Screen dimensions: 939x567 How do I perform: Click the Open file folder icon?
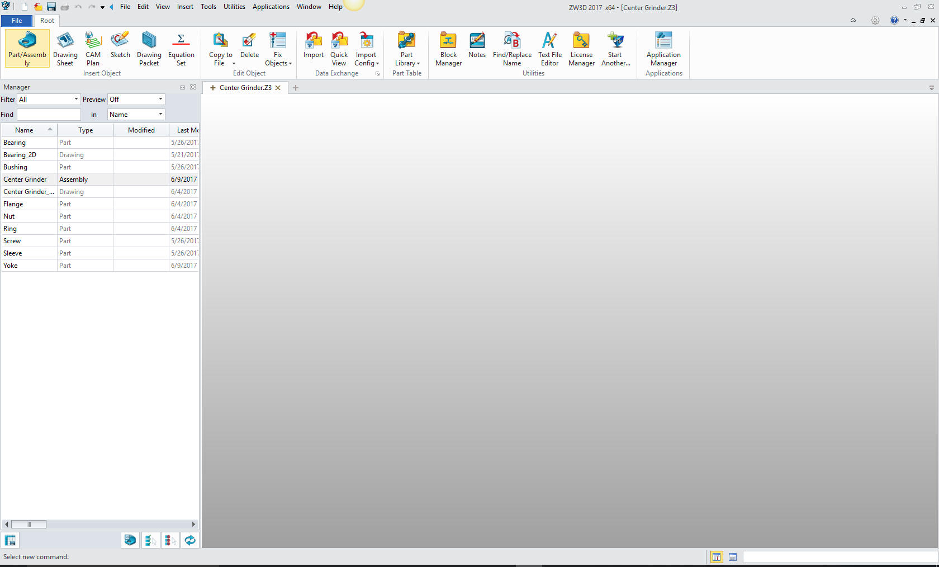(x=38, y=7)
